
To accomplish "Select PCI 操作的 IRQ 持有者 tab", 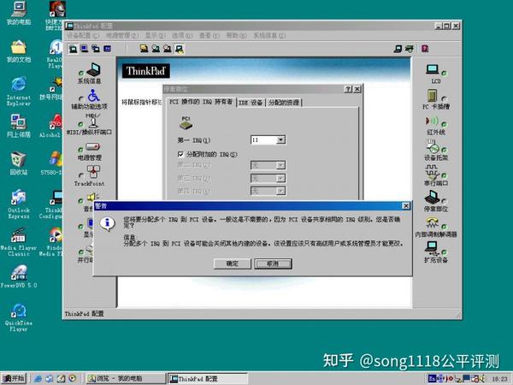I will [x=201, y=102].
